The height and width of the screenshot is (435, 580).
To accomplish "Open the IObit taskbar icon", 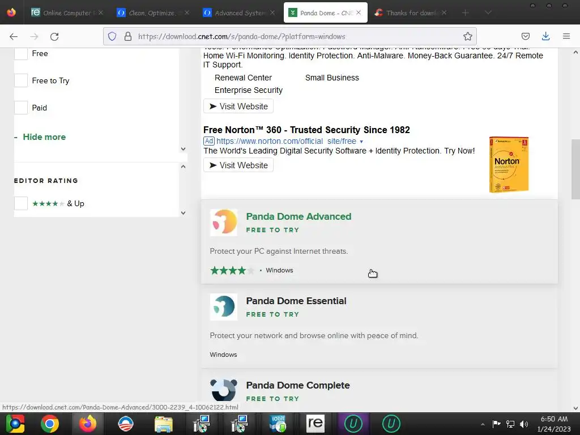I will [278, 424].
